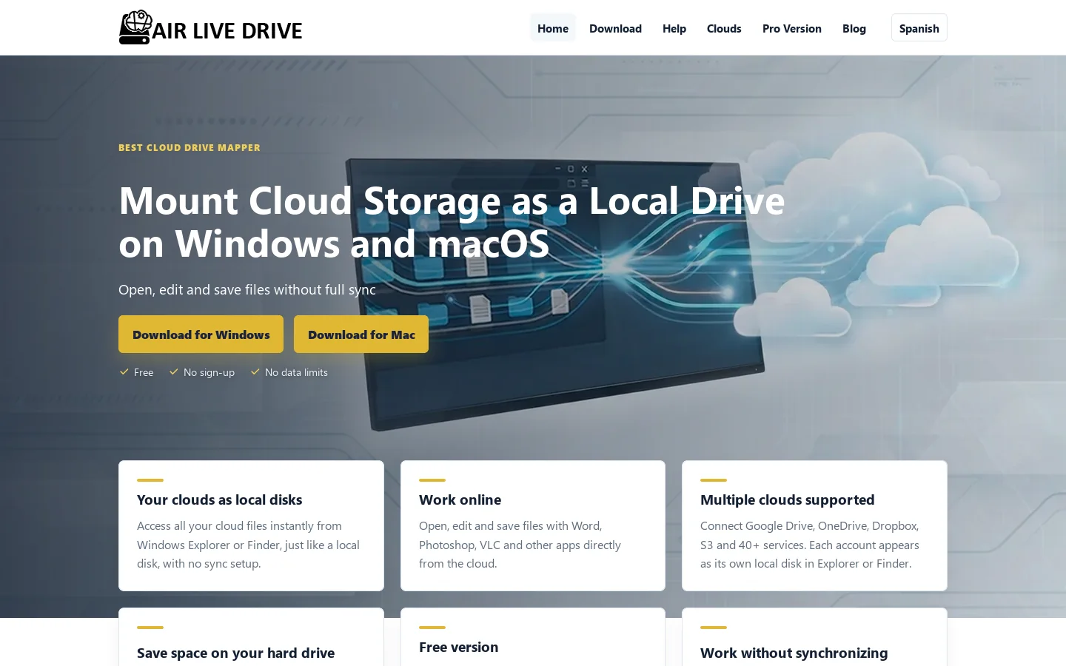
Task: Click the 'Save space on your hard drive' heading
Action: (235, 653)
